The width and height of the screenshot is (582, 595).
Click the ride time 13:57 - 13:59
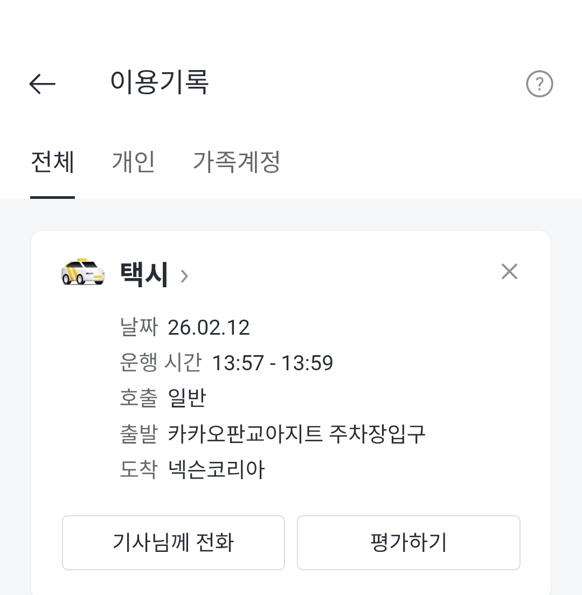[272, 363]
